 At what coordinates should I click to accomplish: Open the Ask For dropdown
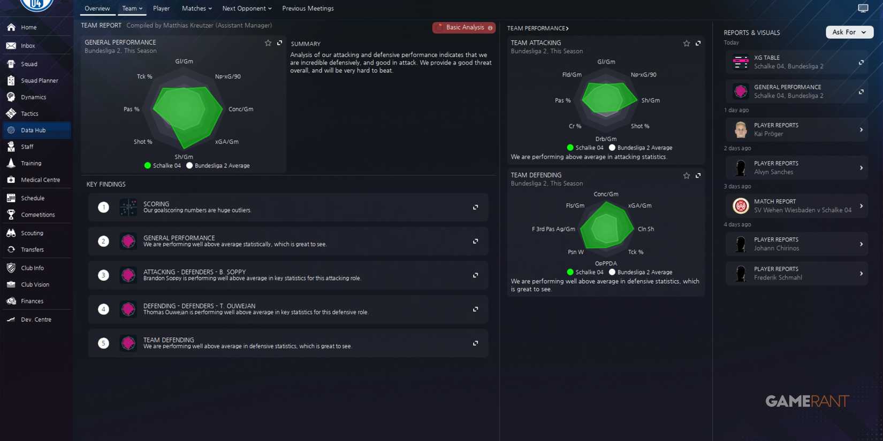point(849,32)
